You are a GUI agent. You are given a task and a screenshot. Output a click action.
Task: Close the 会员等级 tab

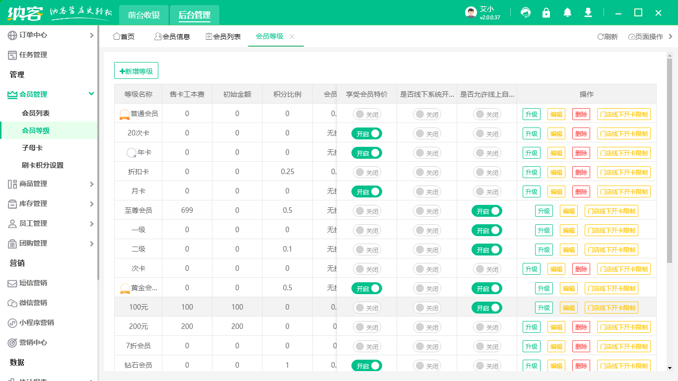(292, 36)
